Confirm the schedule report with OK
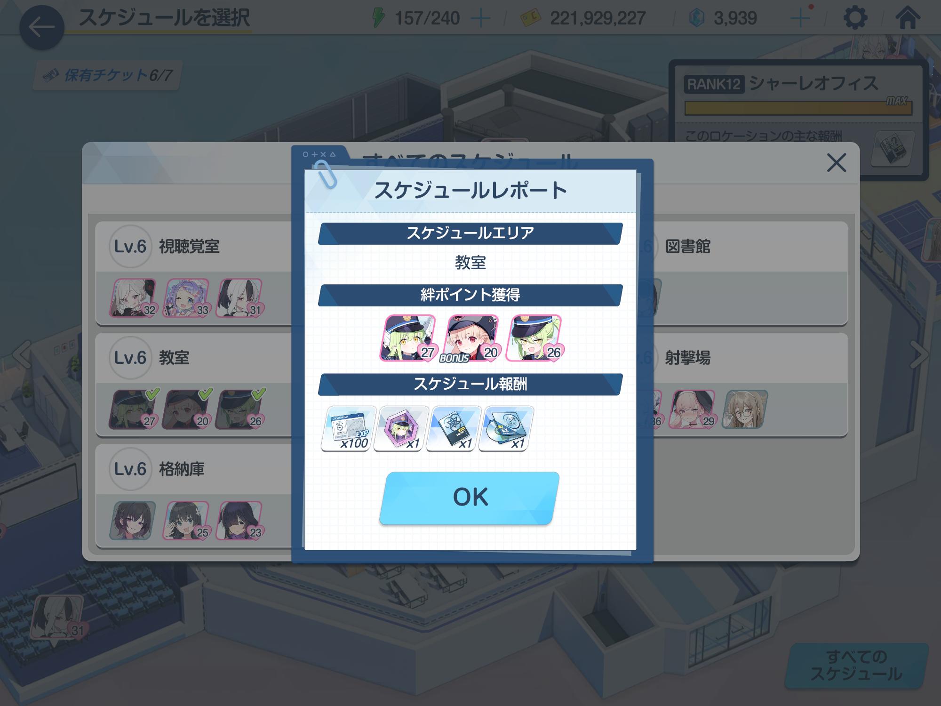Screen dimensions: 941x706 [470, 498]
